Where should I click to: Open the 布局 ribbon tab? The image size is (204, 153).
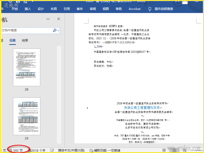tap(54, 9)
